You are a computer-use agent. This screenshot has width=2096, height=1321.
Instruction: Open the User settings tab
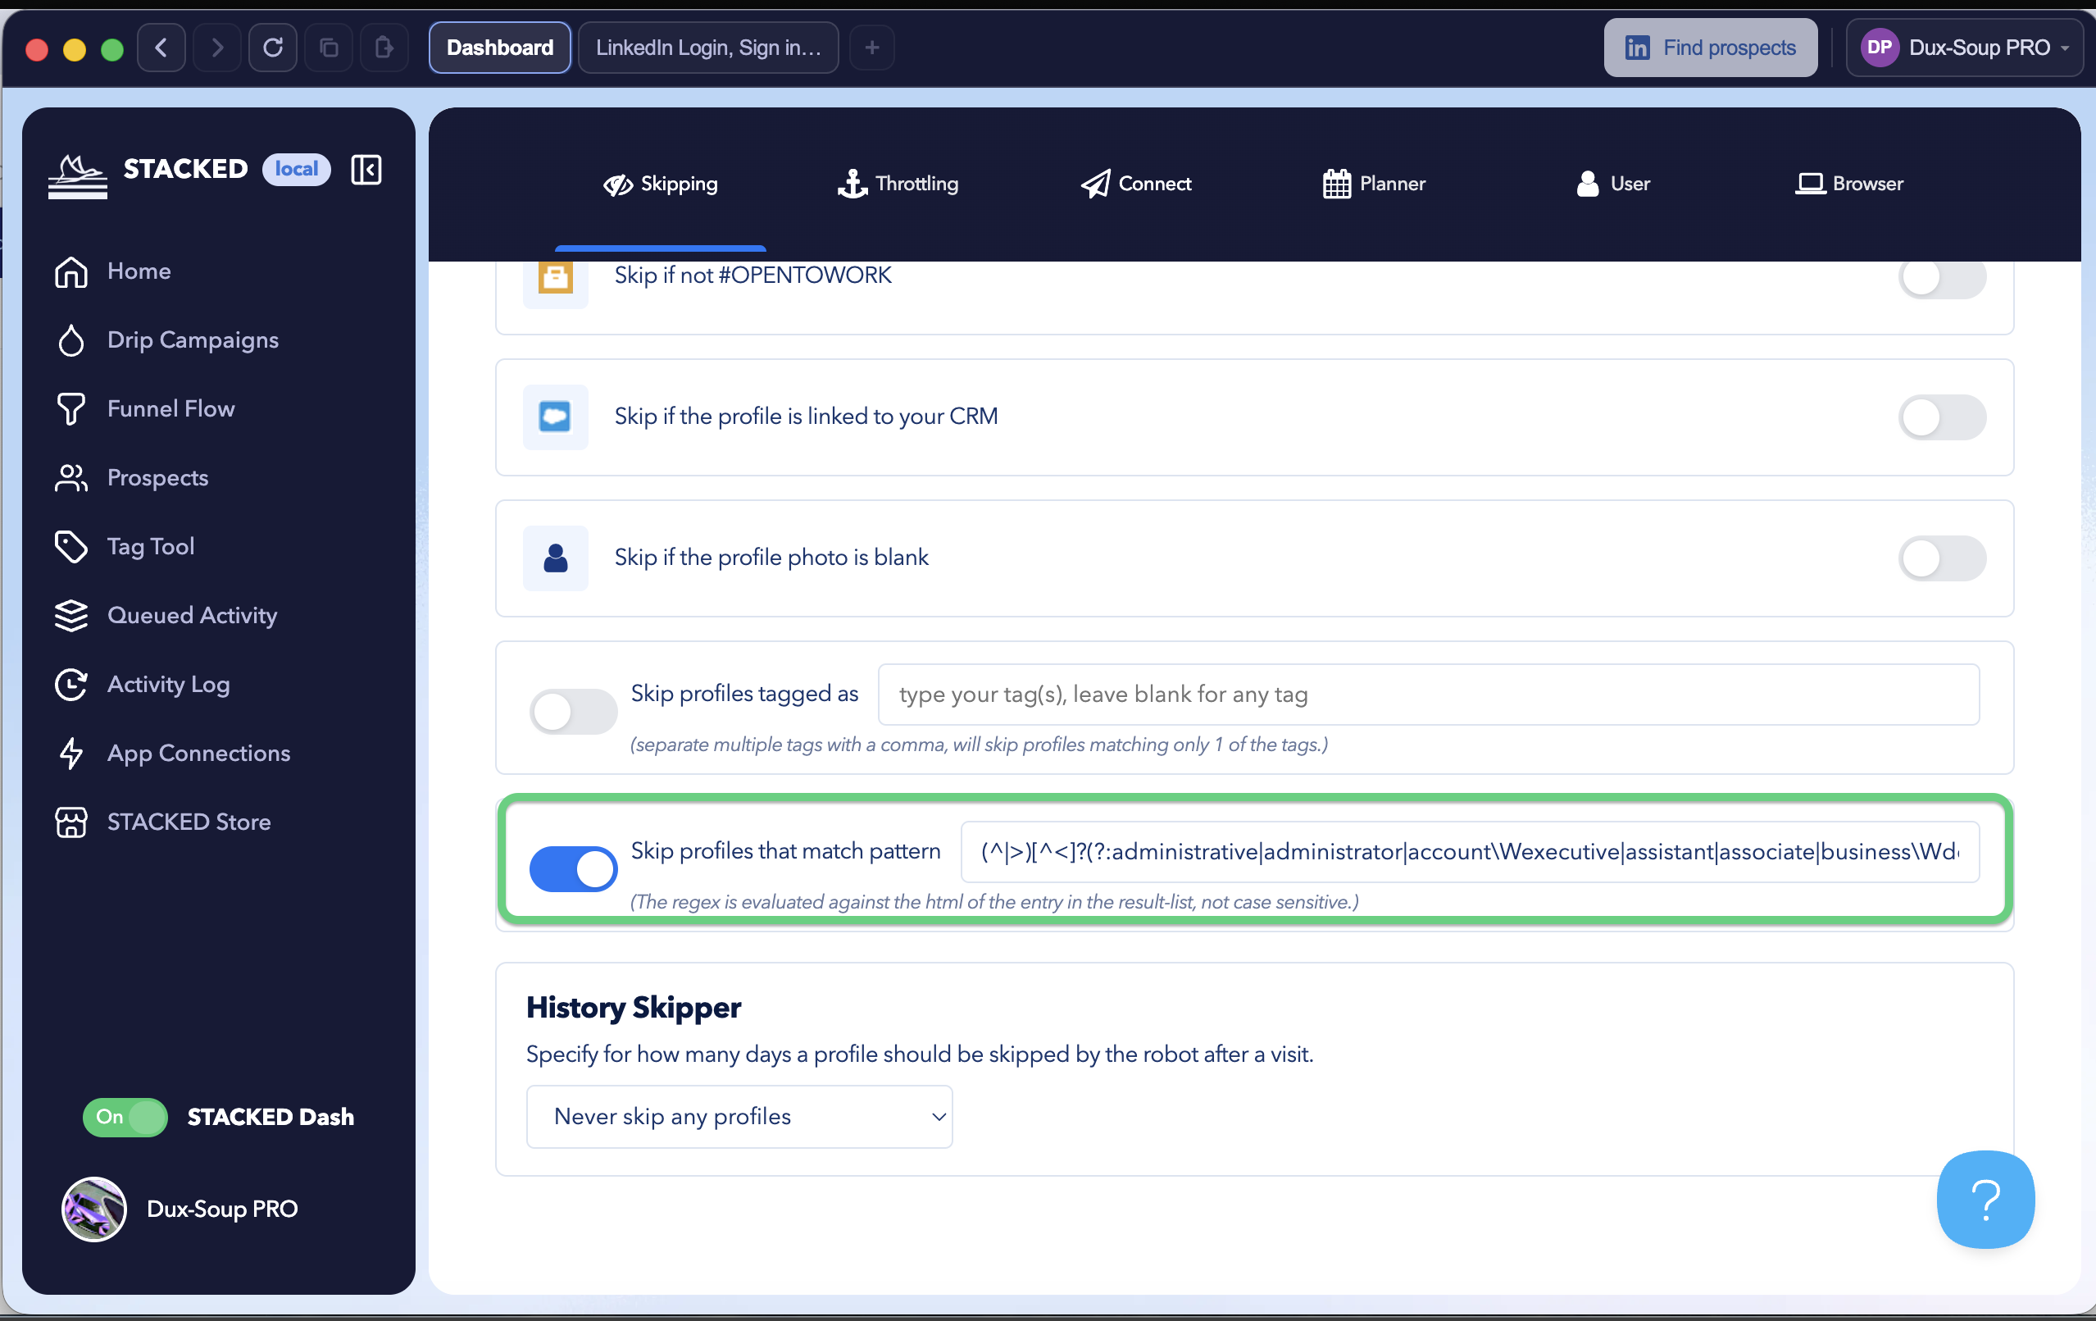pos(1612,184)
